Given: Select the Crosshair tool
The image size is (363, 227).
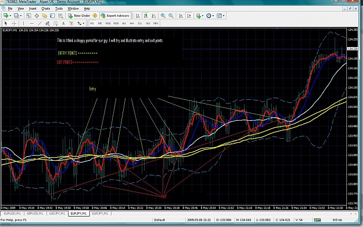Looking at the screenshot, I should 14,23.
